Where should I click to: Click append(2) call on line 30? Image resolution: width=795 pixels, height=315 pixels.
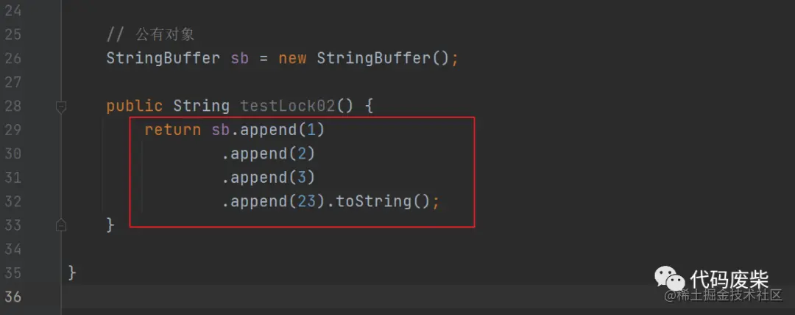(268, 154)
